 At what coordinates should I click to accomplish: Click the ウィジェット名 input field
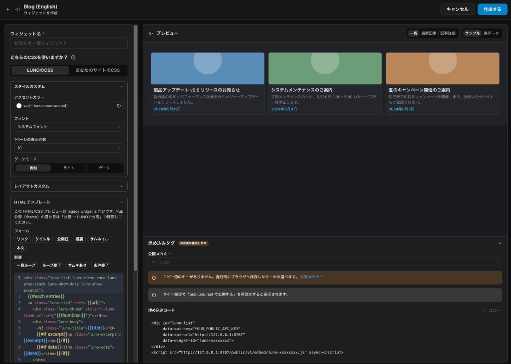pos(69,43)
